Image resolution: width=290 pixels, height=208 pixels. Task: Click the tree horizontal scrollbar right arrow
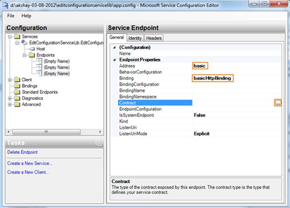100,132
